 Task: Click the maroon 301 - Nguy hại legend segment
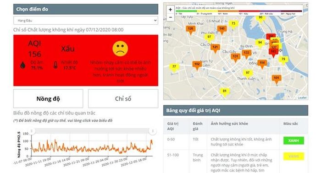[x=292, y=11]
